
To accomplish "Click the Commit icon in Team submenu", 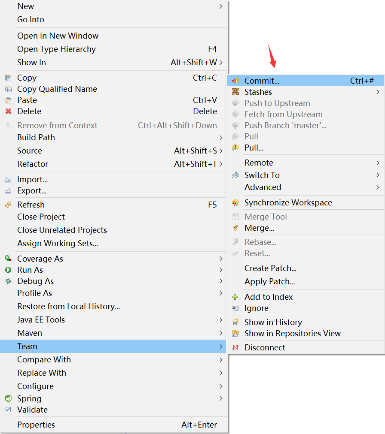I will 235,81.
